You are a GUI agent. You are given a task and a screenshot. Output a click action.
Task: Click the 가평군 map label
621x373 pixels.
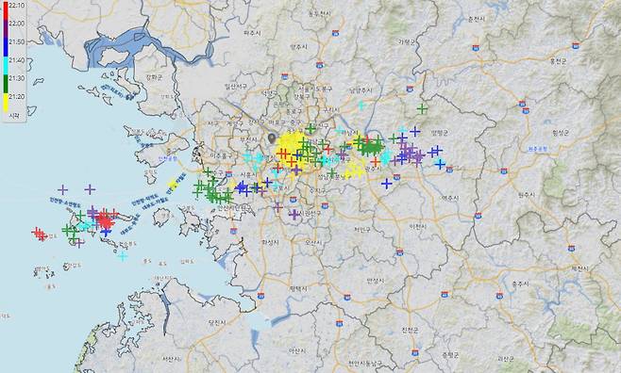407,41
